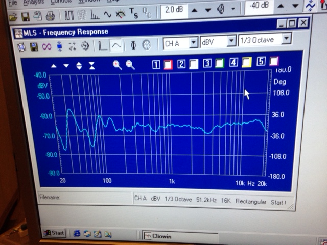Toggle loop mode infinity icon
This screenshot has height=245, width=327.
[46, 46]
